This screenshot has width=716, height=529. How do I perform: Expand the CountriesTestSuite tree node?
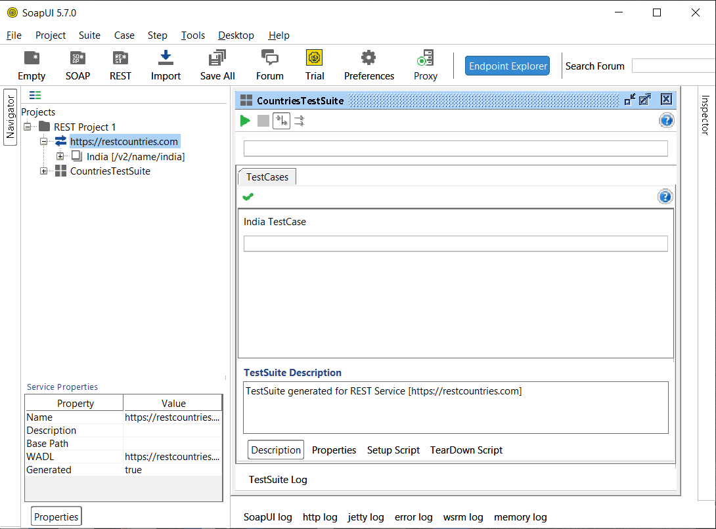[43, 171]
